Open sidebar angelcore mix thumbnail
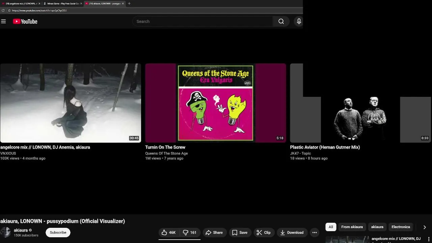This screenshot has width=432, height=243. click(347, 239)
